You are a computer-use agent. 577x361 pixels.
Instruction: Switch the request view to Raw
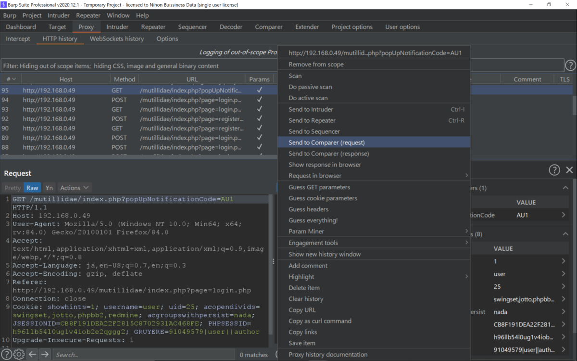pyautogui.click(x=32, y=188)
